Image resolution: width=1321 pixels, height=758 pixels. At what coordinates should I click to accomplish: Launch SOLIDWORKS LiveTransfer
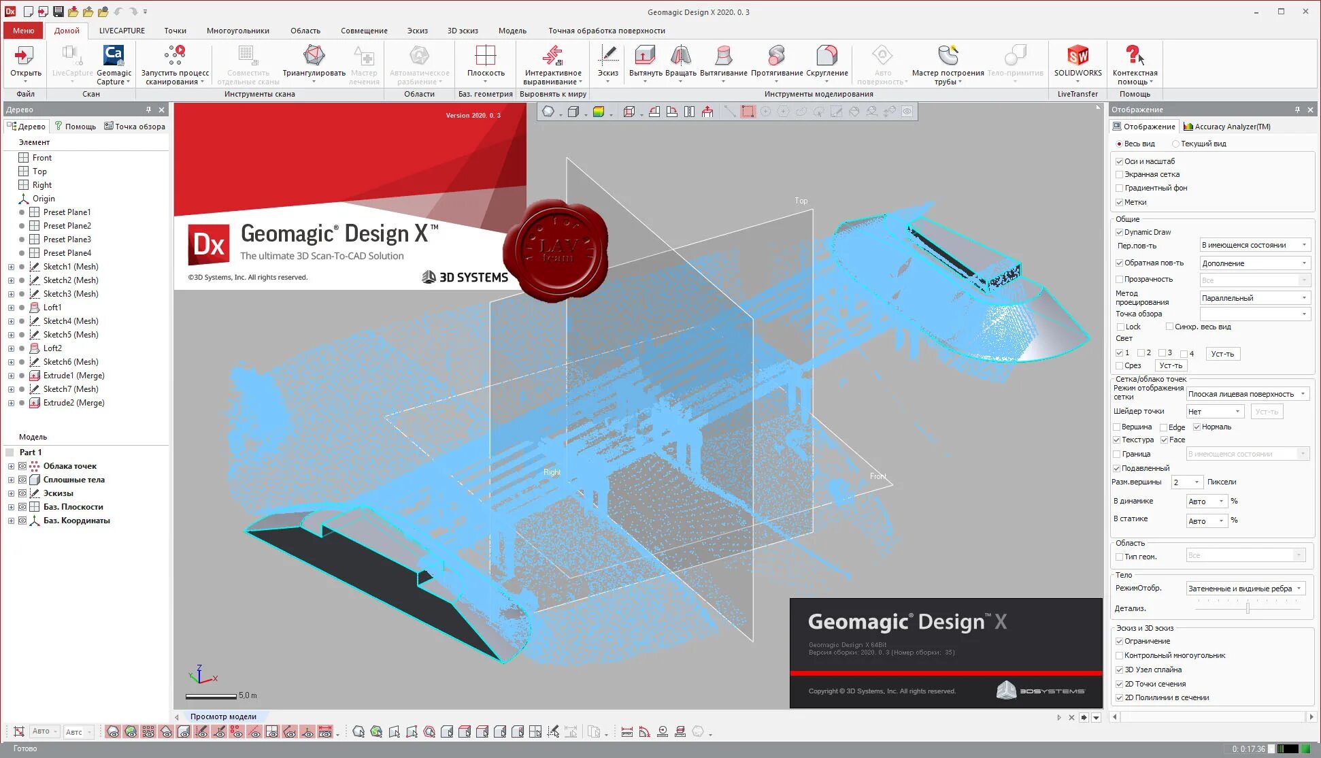[1077, 56]
